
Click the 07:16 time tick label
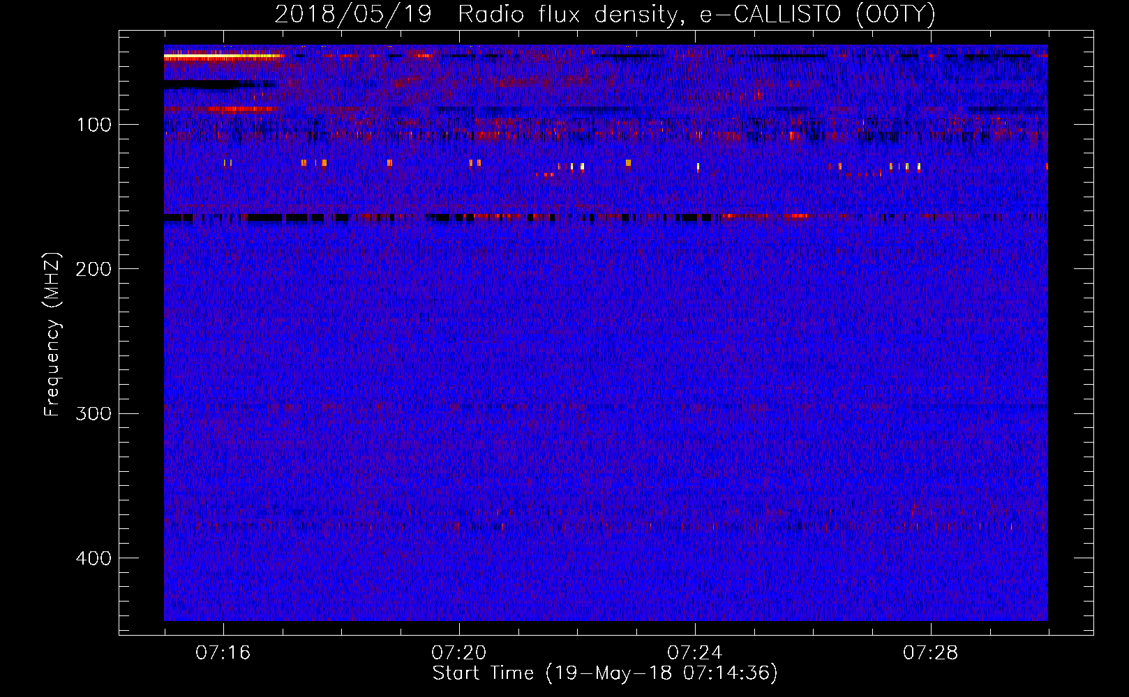[x=223, y=653]
